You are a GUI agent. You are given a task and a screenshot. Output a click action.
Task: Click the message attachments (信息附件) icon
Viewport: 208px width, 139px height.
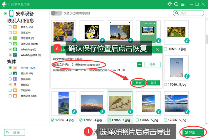point(15,38)
